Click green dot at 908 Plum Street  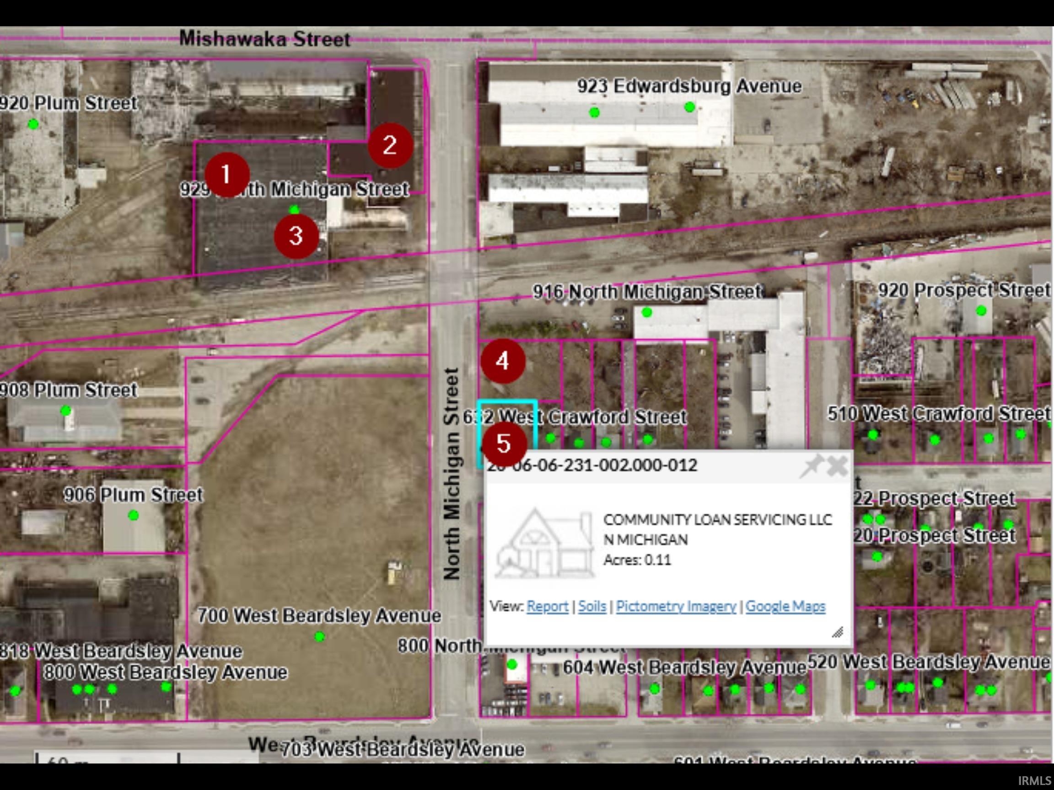[x=66, y=411]
